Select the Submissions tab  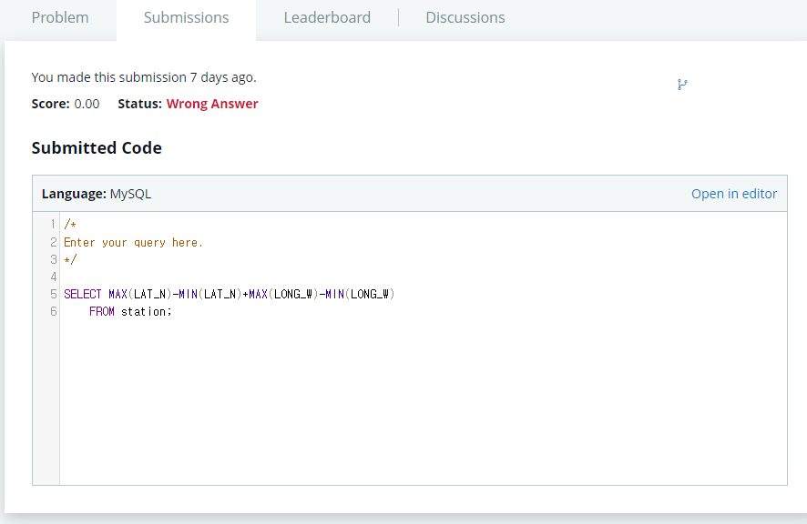(187, 17)
